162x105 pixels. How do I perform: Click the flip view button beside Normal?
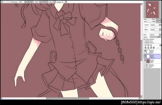[x=55, y=2]
